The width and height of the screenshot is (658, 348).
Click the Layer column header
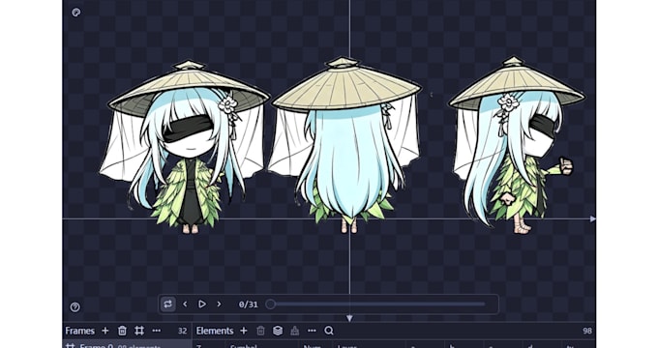347,346
